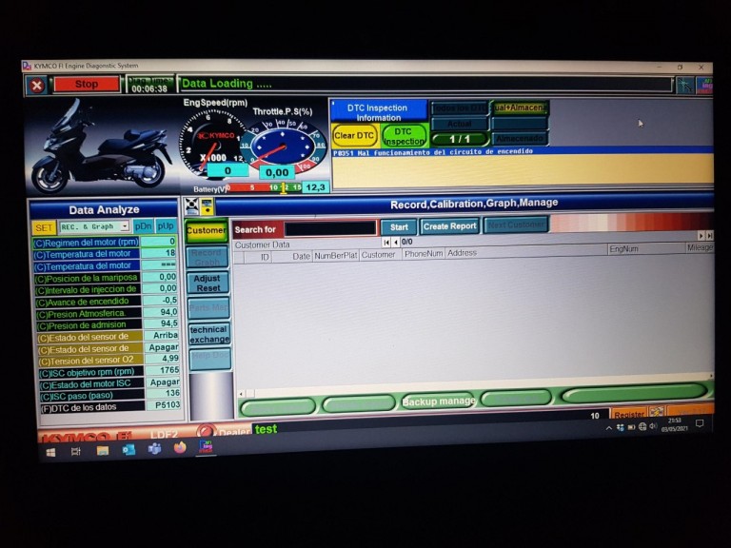Click the fullscreen expand icon above Customer
The width and height of the screenshot is (731, 548).
[x=191, y=205]
